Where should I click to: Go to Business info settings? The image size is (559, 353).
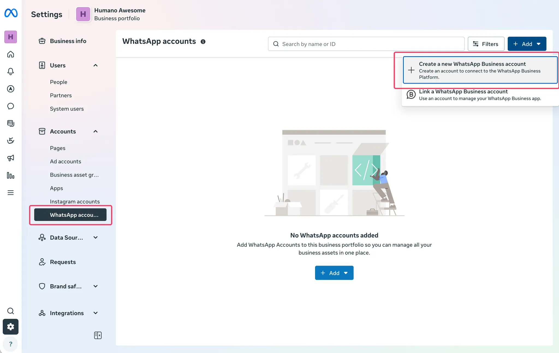68,41
